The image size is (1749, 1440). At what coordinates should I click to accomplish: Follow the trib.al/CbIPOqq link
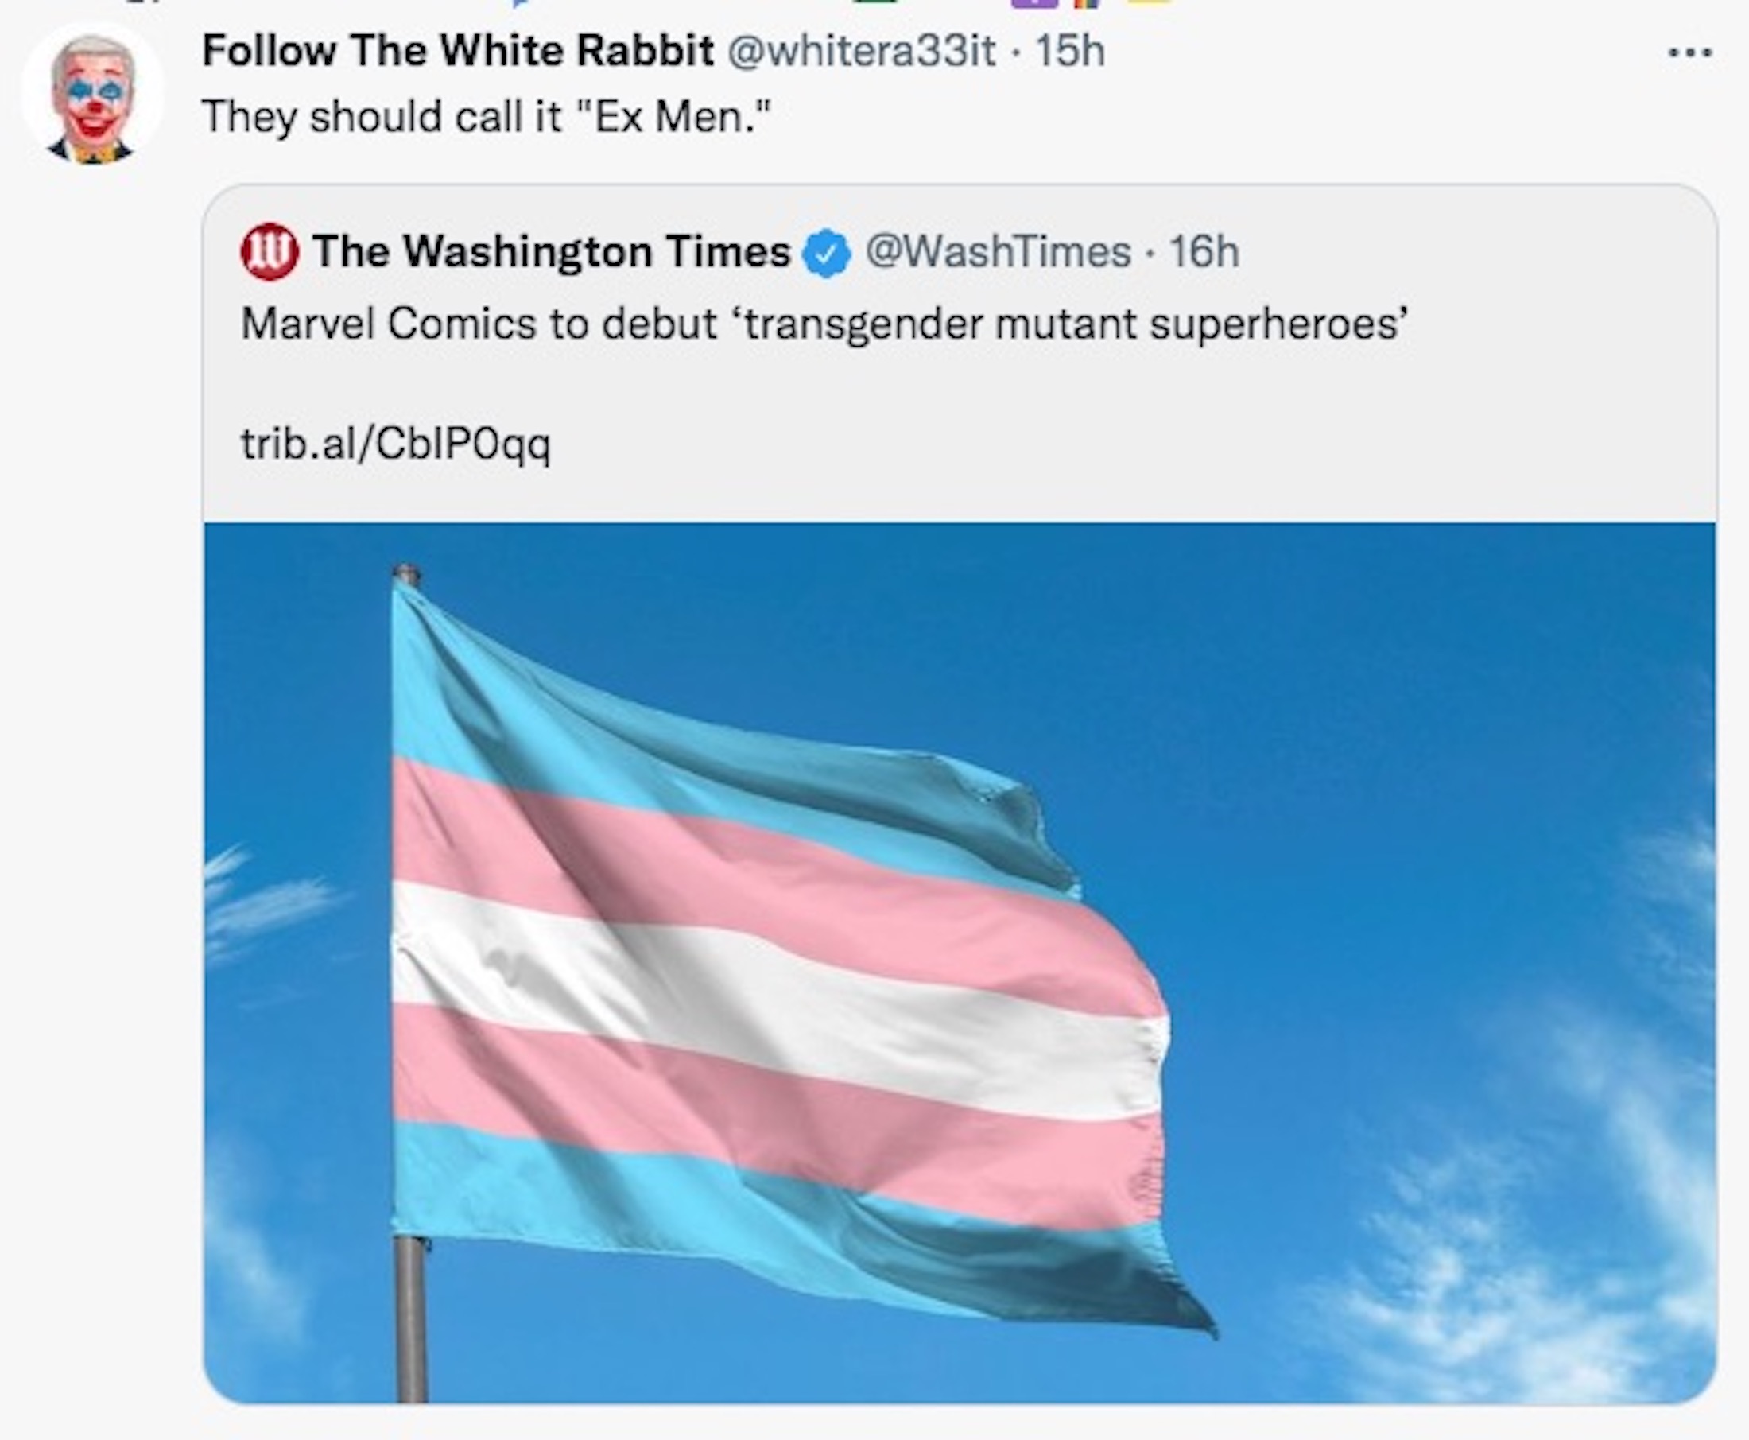point(396,444)
